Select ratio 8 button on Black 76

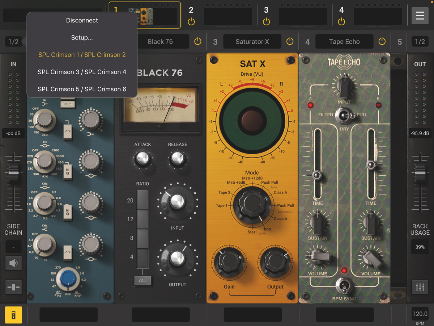pyautogui.click(x=142, y=238)
